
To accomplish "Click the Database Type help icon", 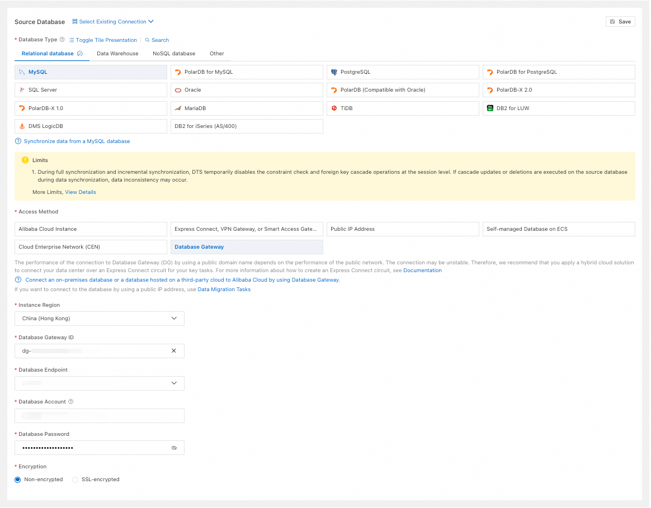I will 62,40.
